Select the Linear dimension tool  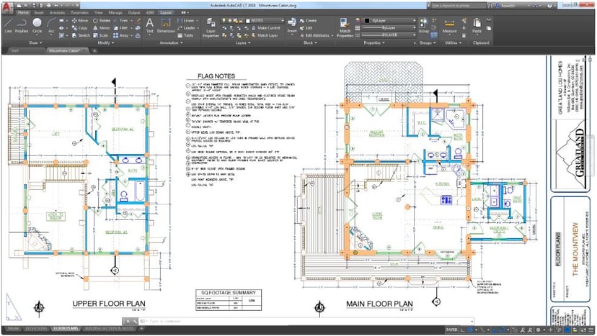186,21
